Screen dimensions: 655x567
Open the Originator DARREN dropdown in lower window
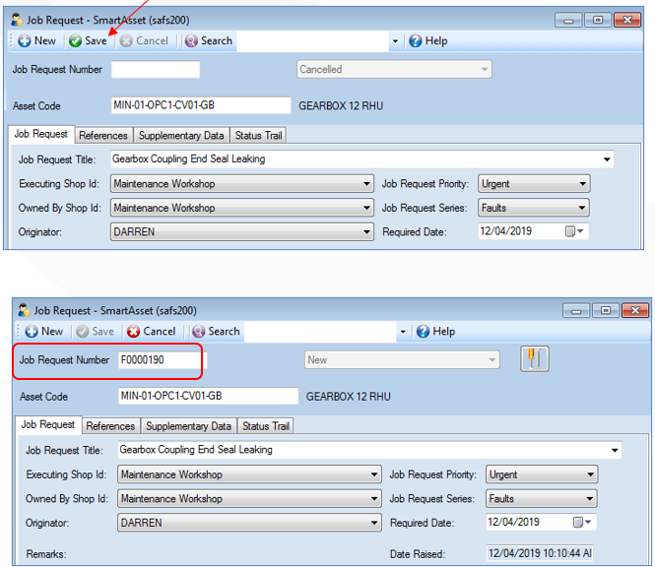pyautogui.click(x=374, y=523)
